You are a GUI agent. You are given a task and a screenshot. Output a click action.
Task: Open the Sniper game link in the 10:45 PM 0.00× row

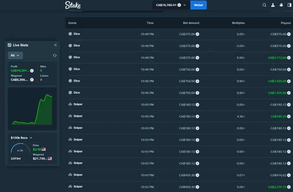pyautogui.click(x=78, y=104)
